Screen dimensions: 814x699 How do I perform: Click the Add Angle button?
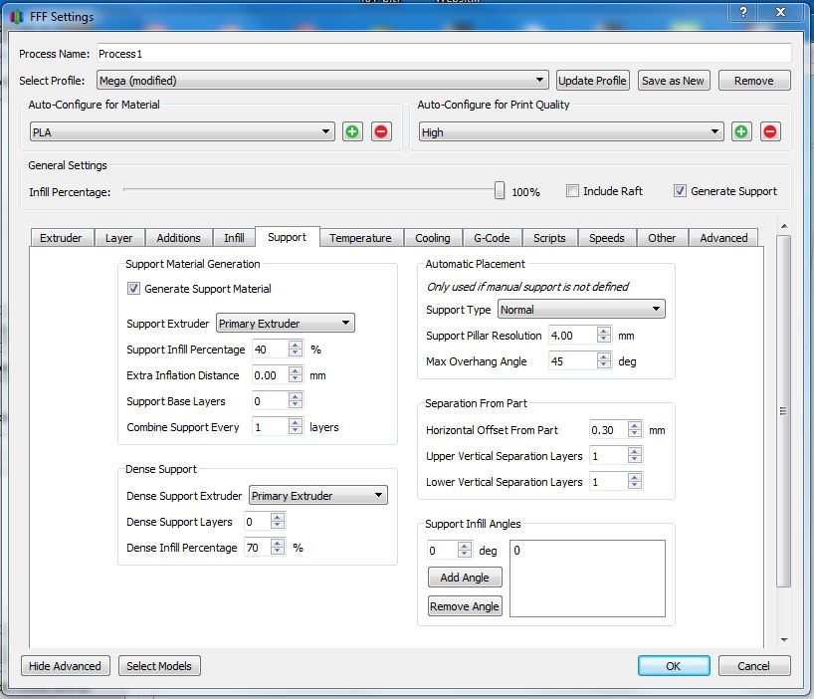[x=465, y=578]
